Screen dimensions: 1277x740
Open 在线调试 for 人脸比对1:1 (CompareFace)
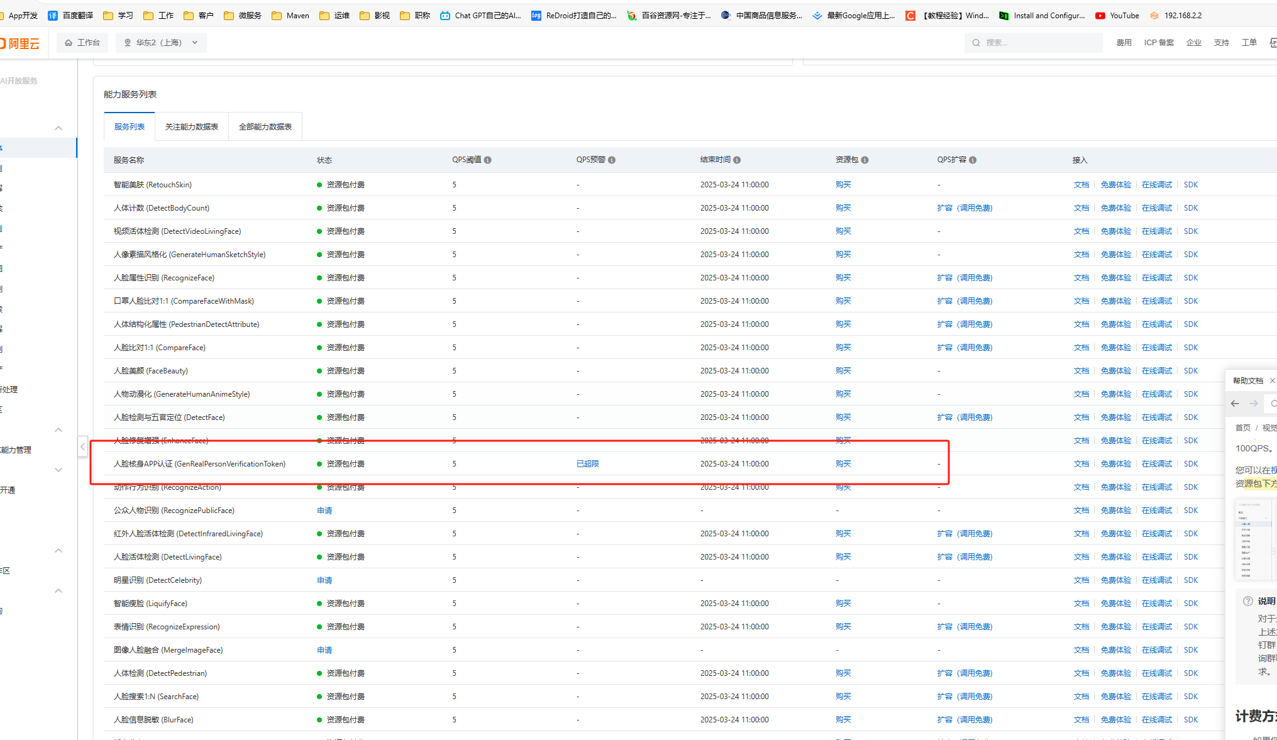[1157, 348]
